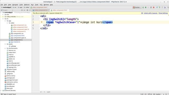169x95 pixels.
Task: Click the lock read-only icon in status bar
Action: (163, 94)
